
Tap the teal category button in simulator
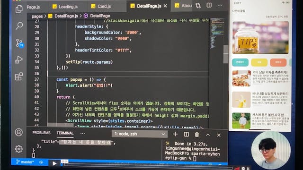point(240,62)
